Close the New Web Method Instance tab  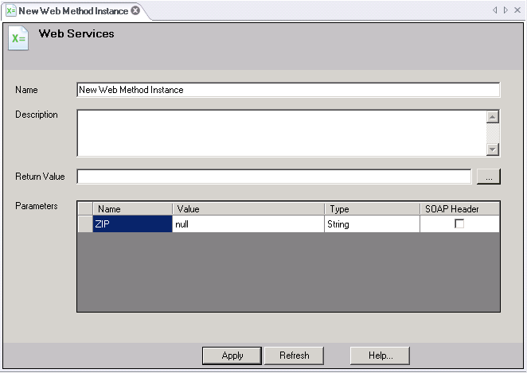pyautogui.click(x=135, y=11)
